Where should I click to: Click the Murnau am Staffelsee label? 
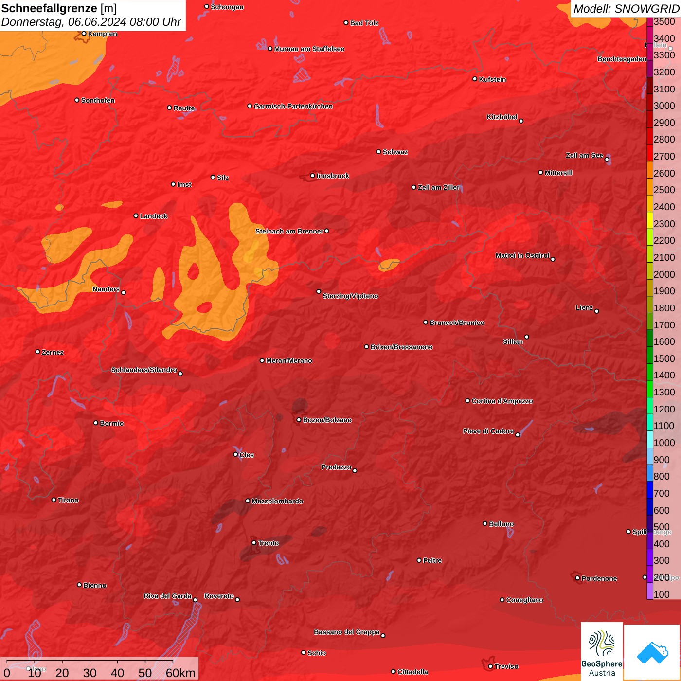309,49
